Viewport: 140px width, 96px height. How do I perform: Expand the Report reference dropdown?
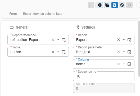(58, 40)
